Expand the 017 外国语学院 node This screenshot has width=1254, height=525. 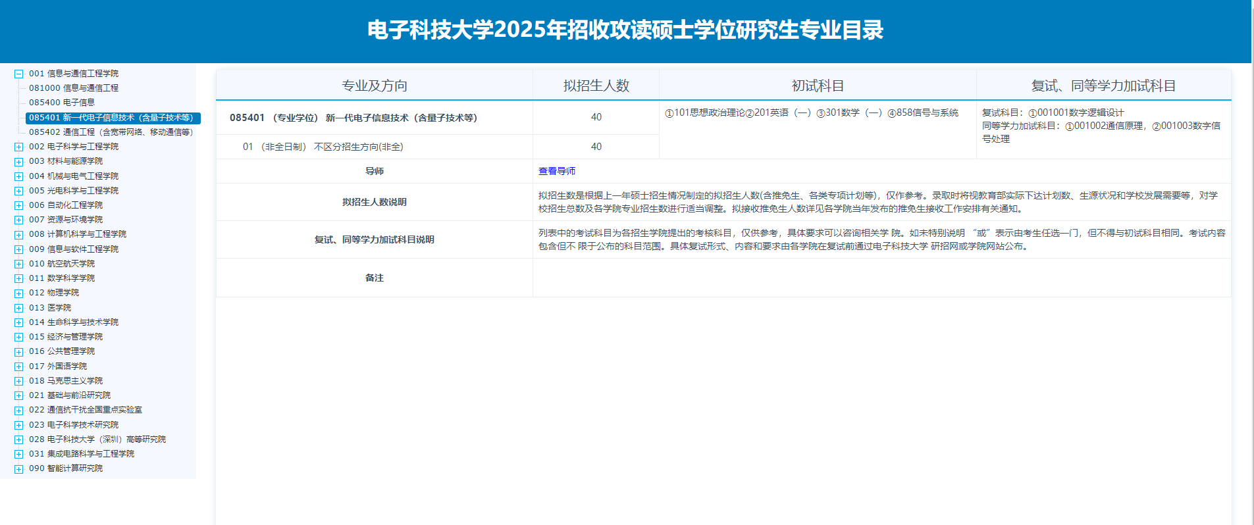point(19,366)
